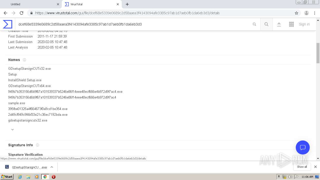View site security lock icon
Viewport: 320px width, 180px height.
[31, 13]
